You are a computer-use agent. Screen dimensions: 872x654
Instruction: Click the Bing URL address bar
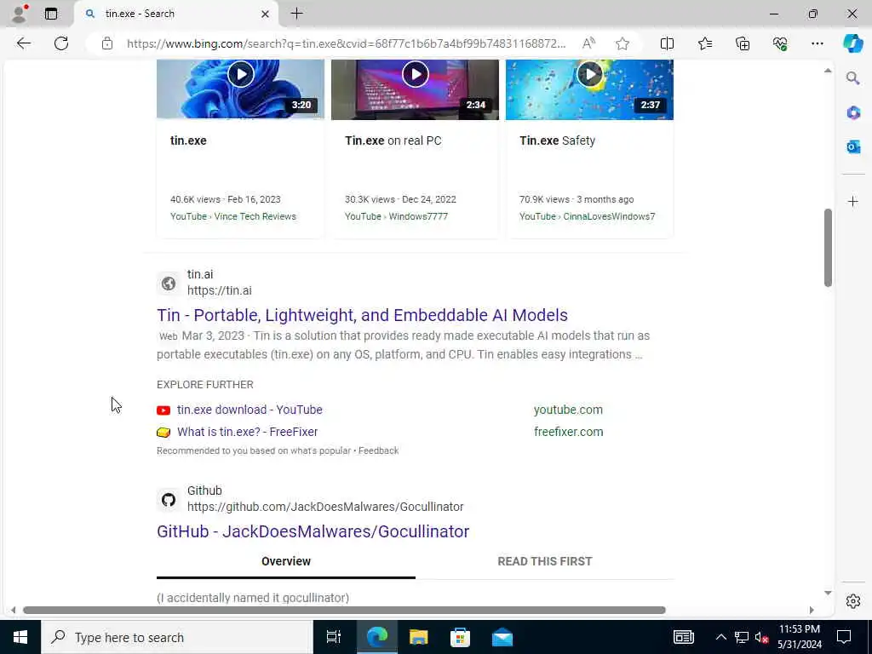pos(346,43)
